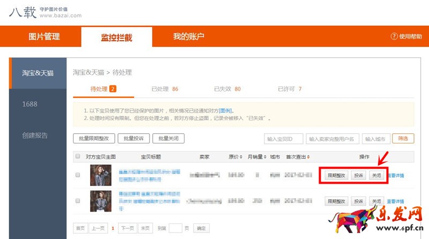Viewport: 429px width, 239px height.
Task: Click 下一页 pagination button
Action: (x=128, y=228)
